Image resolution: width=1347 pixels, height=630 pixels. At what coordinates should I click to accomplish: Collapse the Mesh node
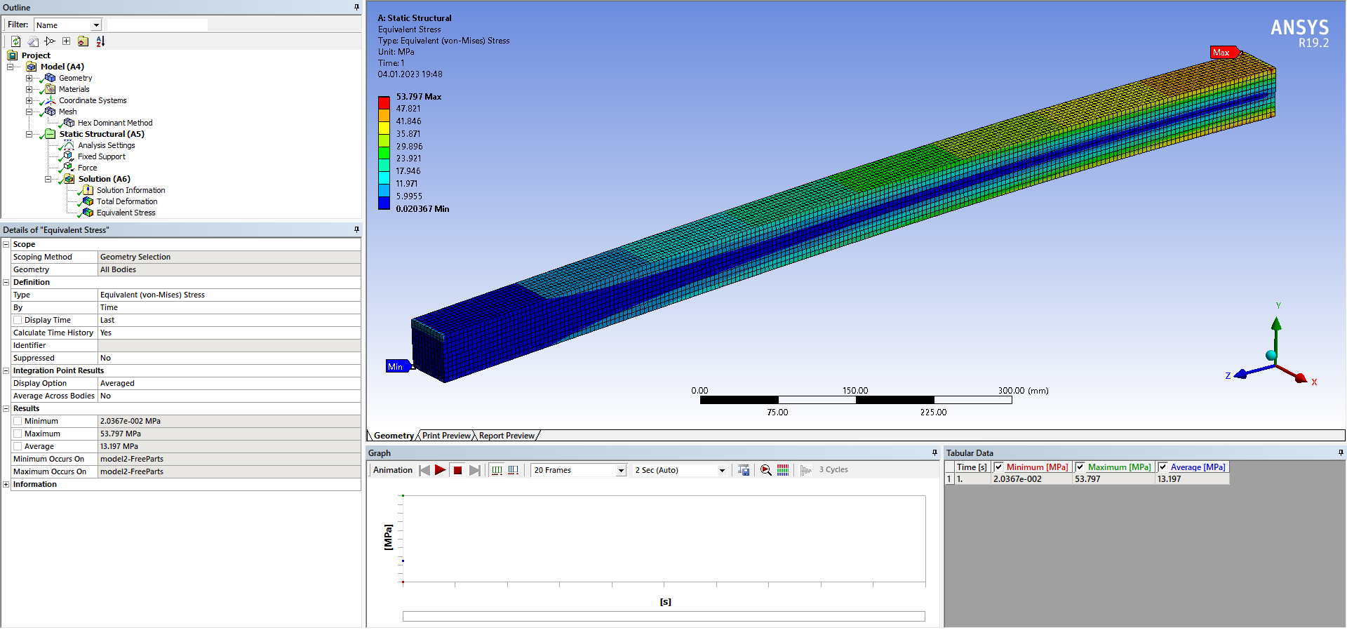pyautogui.click(x=29, y=112)
